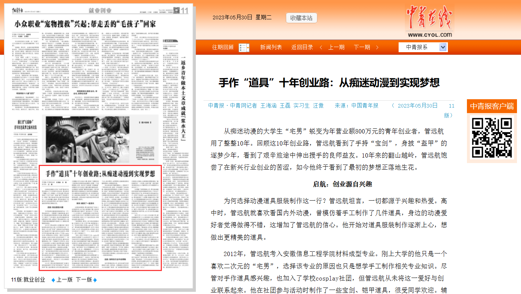Click the small QR code in newspaper header
Viewport: 521px width, 294px height.
(x=176, y=10)
